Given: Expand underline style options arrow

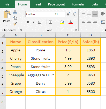Looking at the screenshot, I should [x=44, y=22].
